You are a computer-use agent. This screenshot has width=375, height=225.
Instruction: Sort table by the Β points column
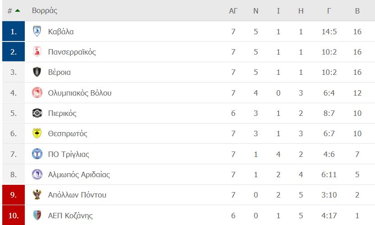[357, 11]
